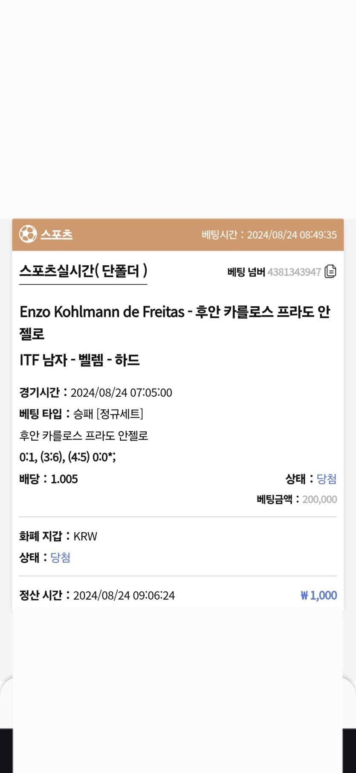Open the 스포츠 header link
This screenshot has width=356, height=773.
(56, 234)
